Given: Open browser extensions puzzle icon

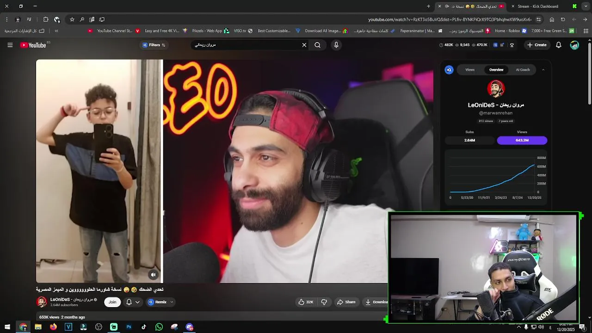Looking at the screenshot, I should (x=46, y=19).
